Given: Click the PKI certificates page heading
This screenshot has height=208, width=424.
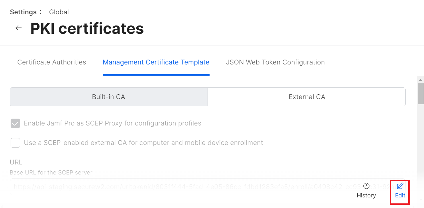Looking at the screenshot, I should click(87, 28).
